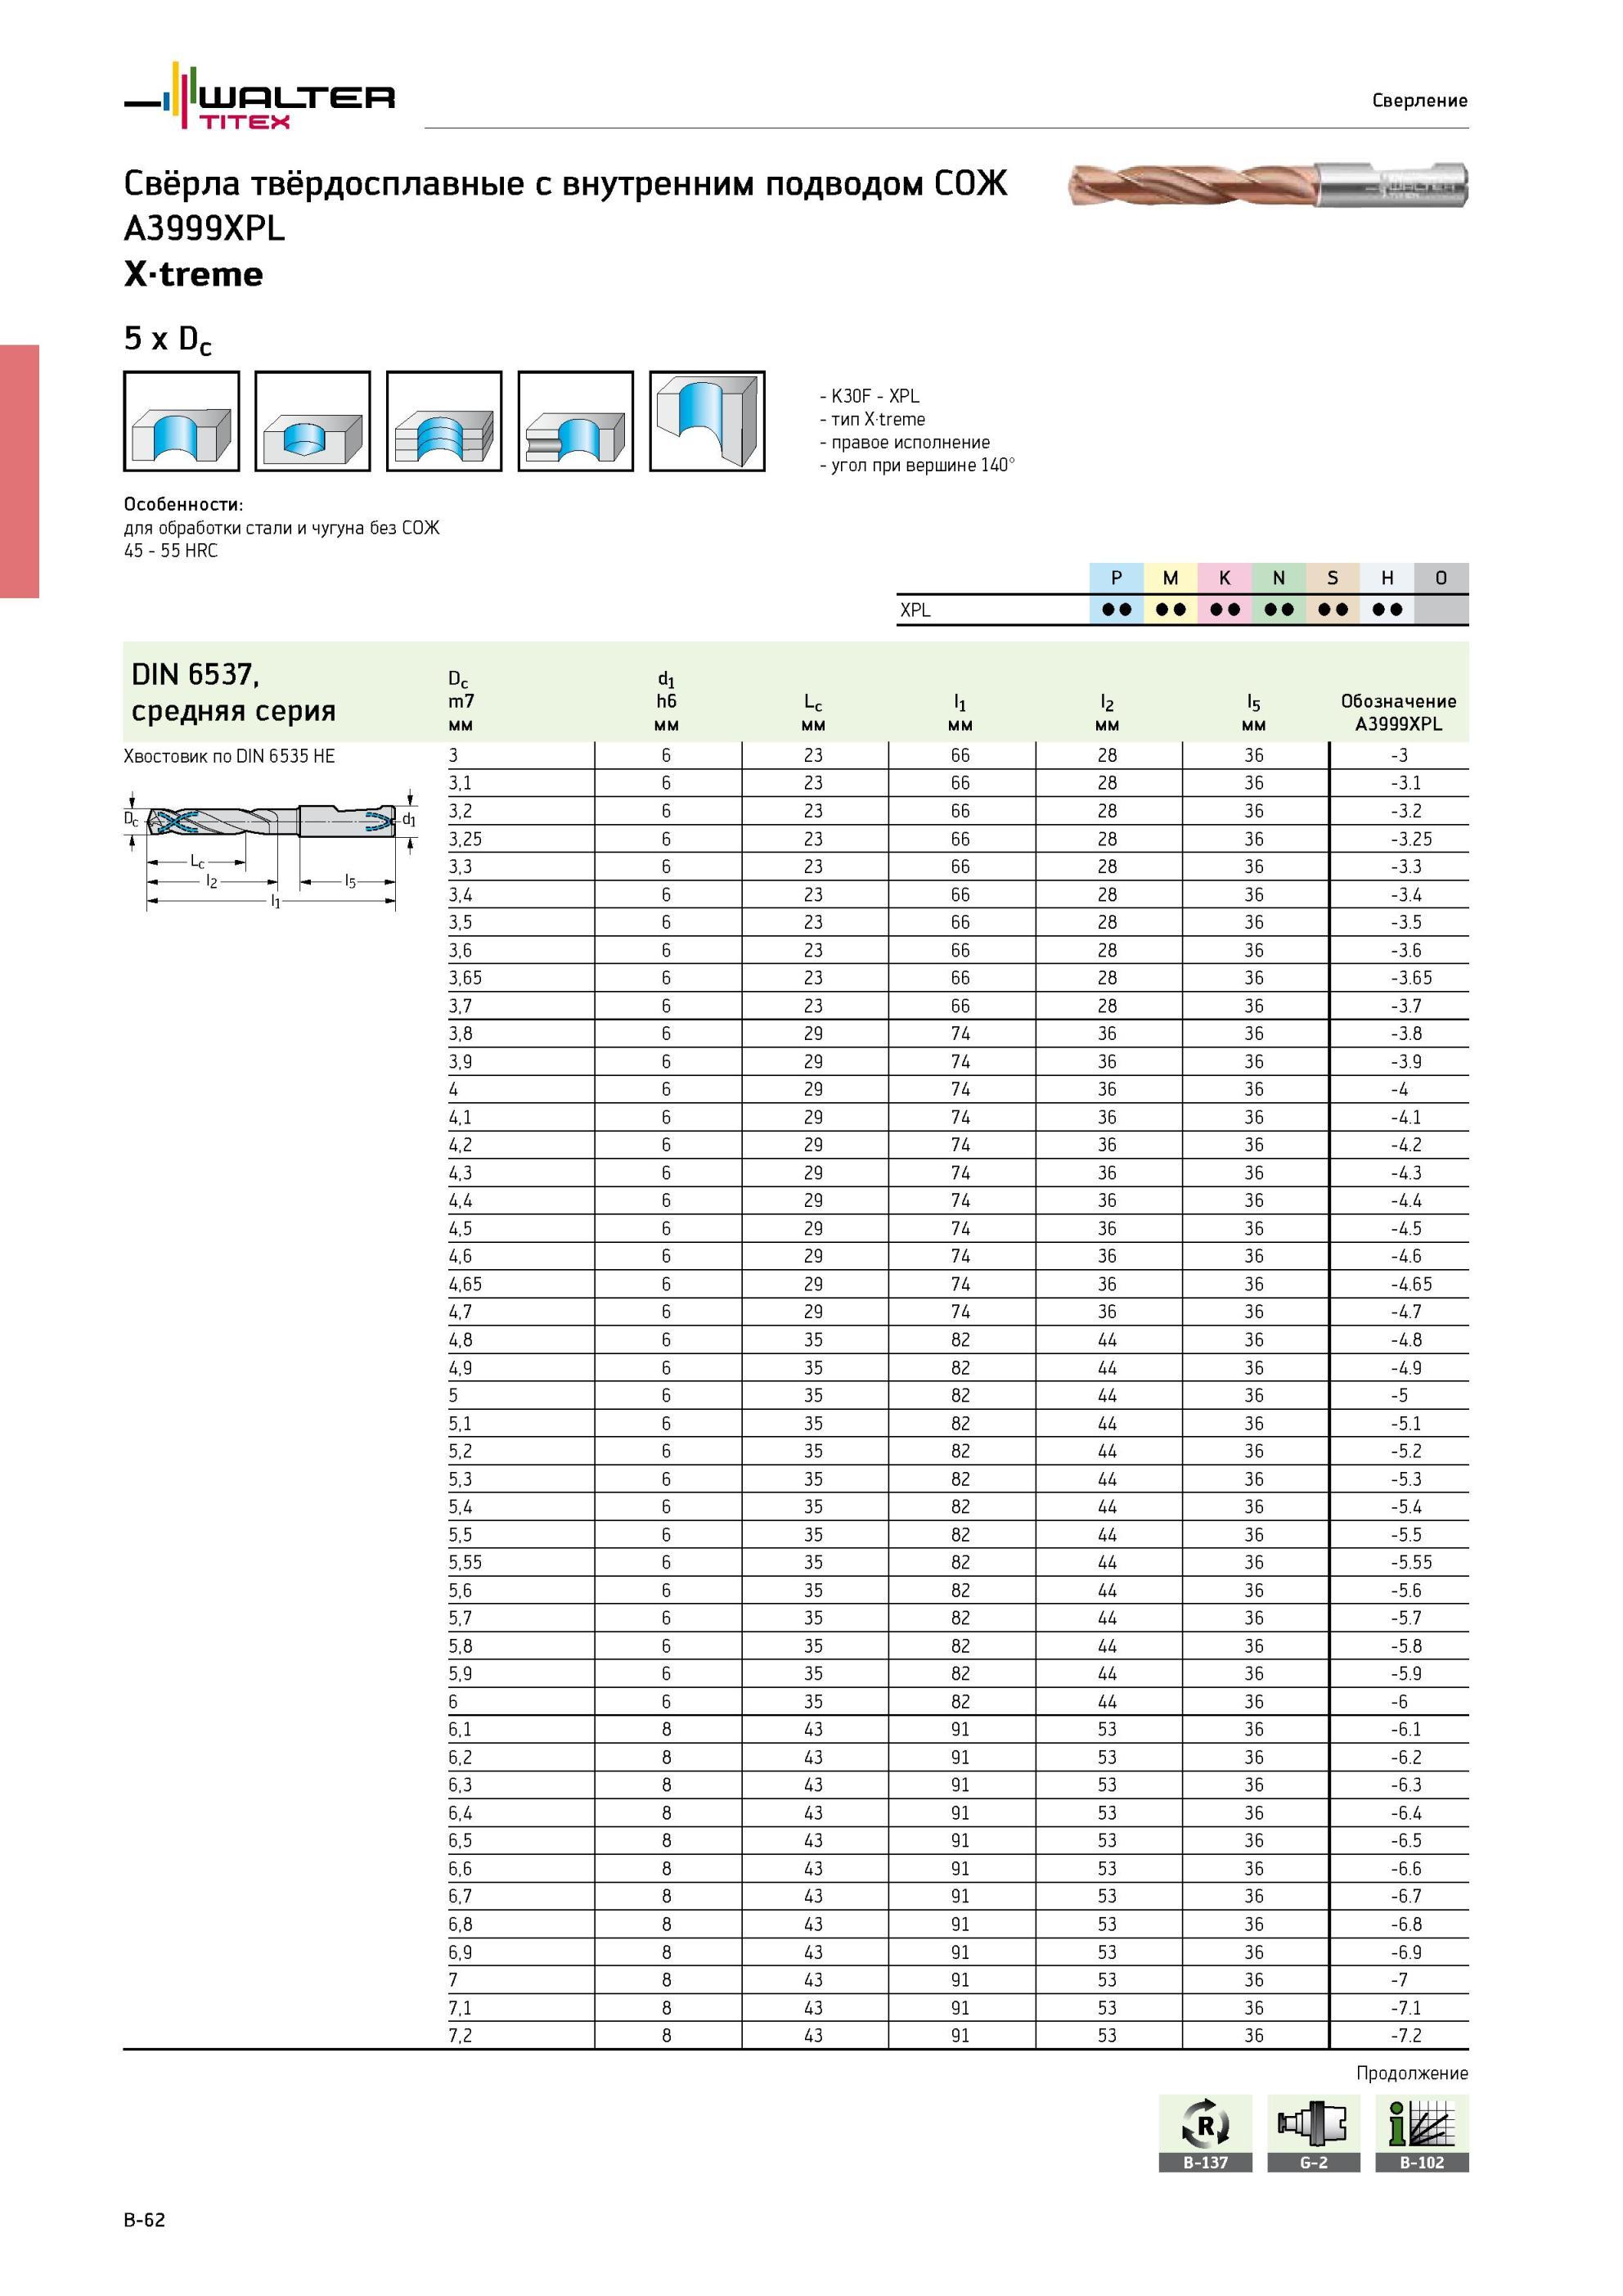Click the title 'Свёрла твёрдосплавные с внутренним подводом СОЖ'
This screenshot has width=1623, height=2296.
566,183
